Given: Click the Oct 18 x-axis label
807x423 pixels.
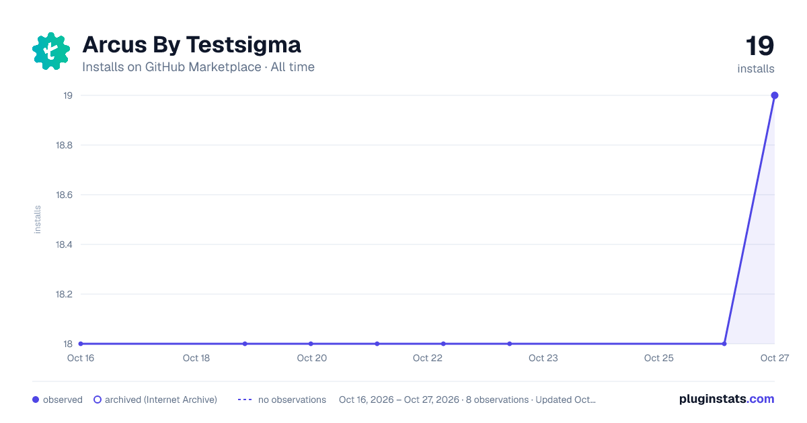Looking at the screenshot, I should pos(196,358).
